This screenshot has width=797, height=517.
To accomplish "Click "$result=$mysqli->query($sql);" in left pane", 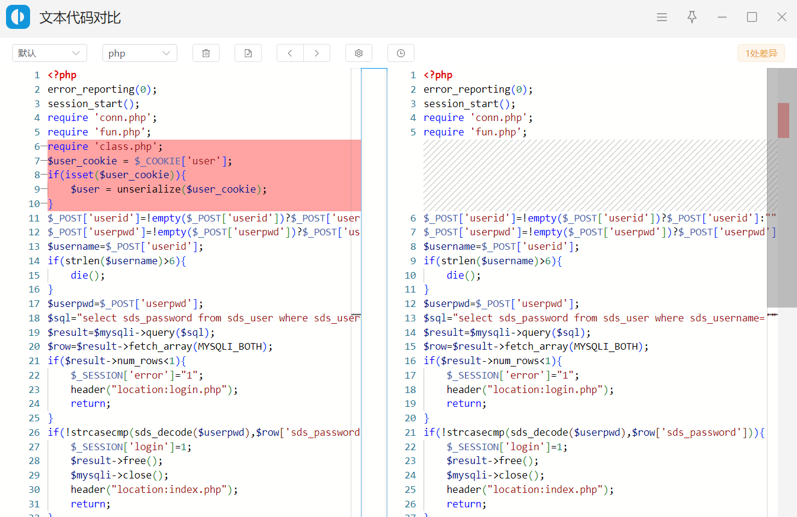I will pos(131,332).
